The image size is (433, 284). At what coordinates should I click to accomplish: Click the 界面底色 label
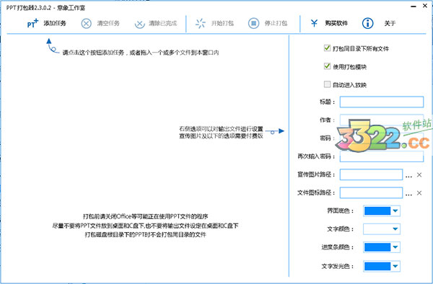pos(340,211)
